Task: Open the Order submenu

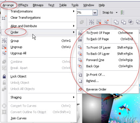Action: pos(39,32)
